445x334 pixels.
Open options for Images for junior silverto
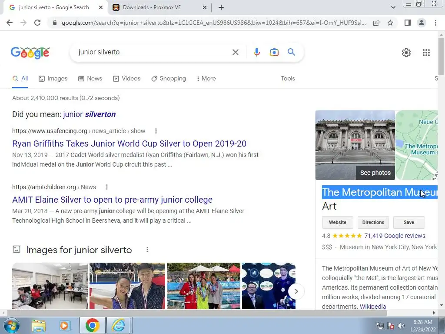[x=147, y=250]
